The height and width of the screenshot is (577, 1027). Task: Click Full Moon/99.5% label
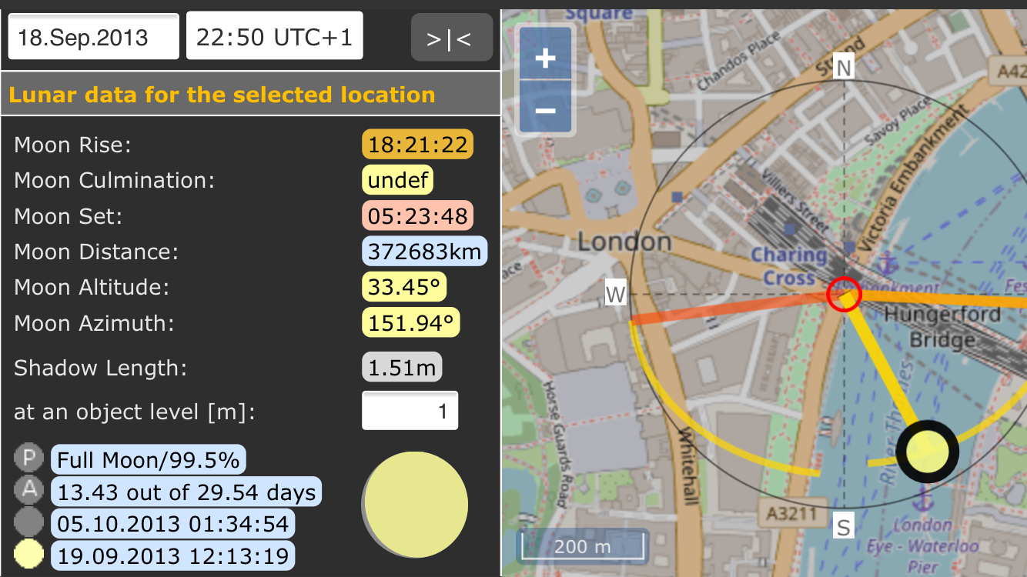149,460
